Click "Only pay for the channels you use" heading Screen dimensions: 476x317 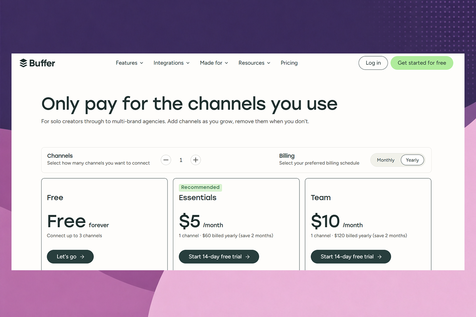tap(190, 104)
